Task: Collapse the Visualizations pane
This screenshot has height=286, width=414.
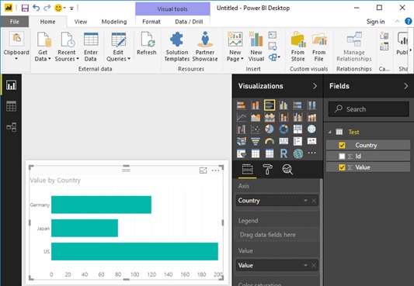Action: point(315,86)
